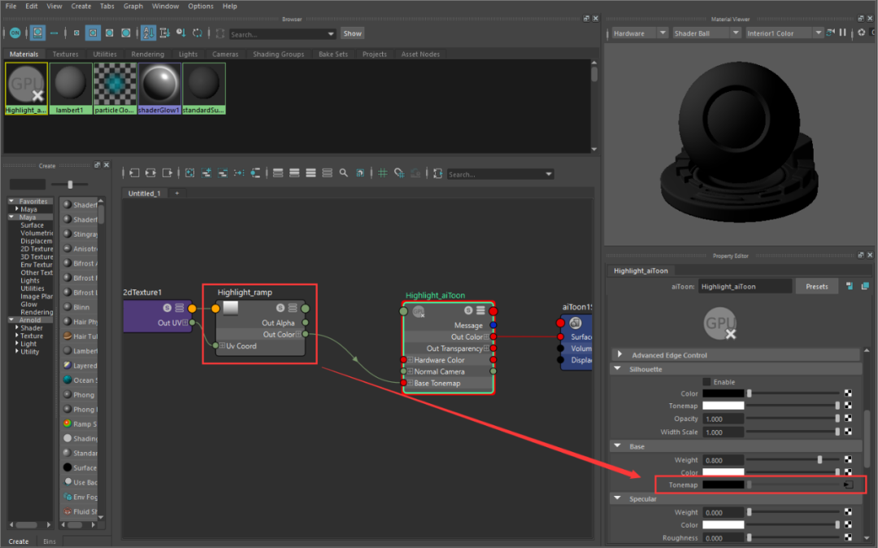Show input connections in node editor toolbar
878x548 pixels.
click(134, 173)
